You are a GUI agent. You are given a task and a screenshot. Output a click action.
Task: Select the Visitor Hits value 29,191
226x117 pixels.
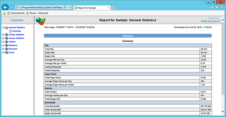coord(204,53)
